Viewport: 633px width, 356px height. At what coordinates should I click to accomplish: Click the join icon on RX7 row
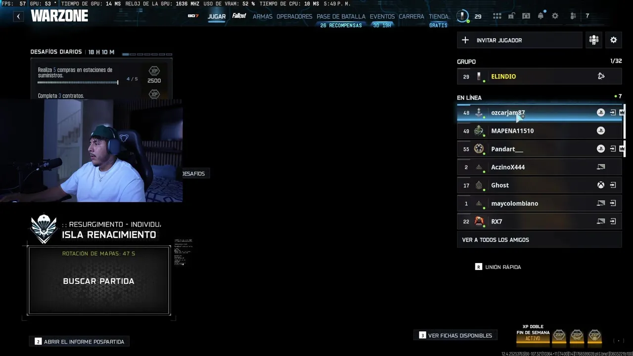613,222
